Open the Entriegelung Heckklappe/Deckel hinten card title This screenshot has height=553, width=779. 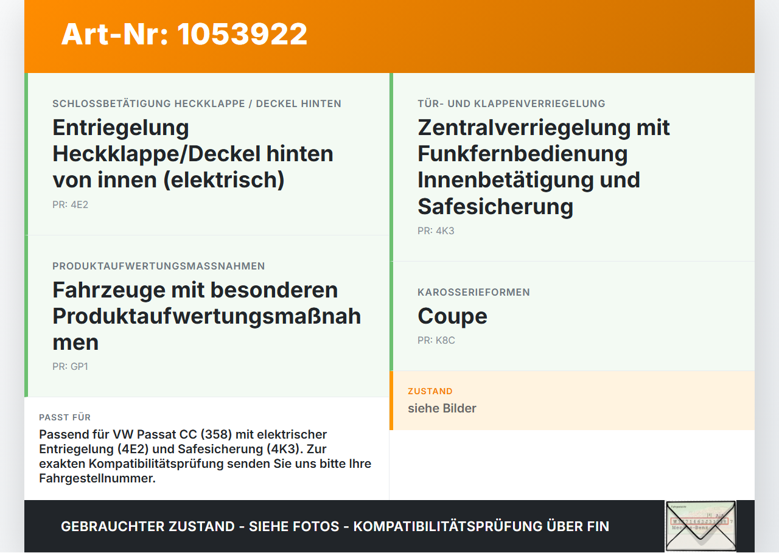pos(193,154)
